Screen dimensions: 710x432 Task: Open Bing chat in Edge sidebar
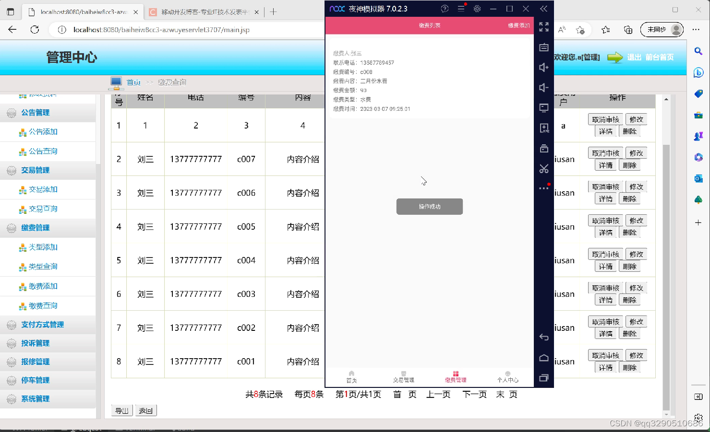pos(698,72)
